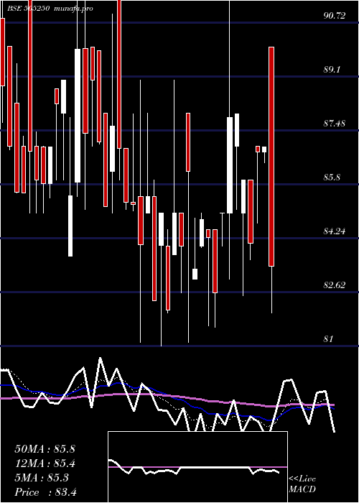Click the BSE munafa.pro chart title
This screenshot has height=503, width=359.
pos(50,9)
